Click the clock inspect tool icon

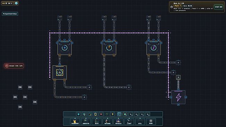[84, 114]
